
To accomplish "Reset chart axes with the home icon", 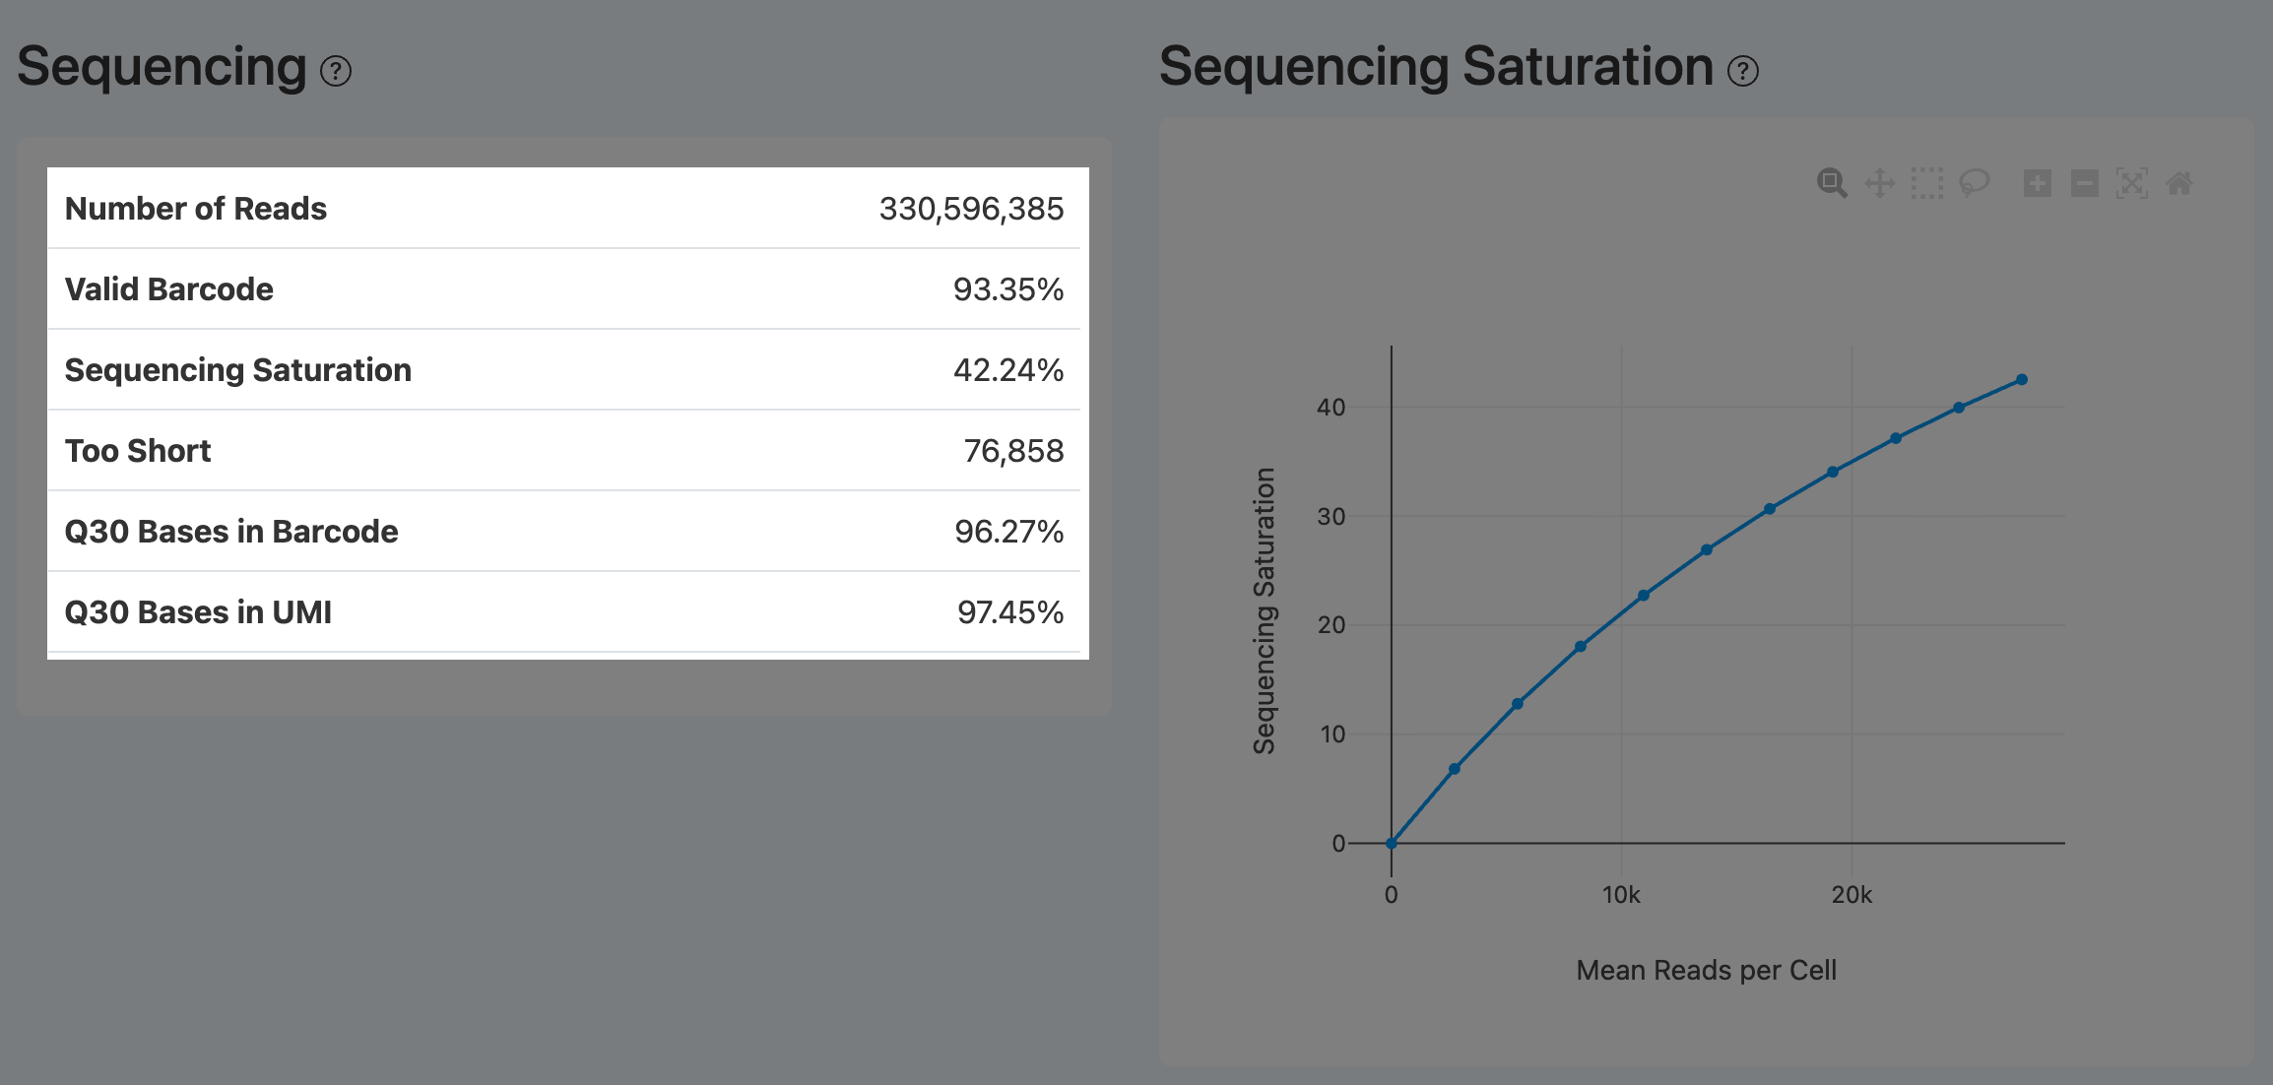I will (x=2178, y=183).
